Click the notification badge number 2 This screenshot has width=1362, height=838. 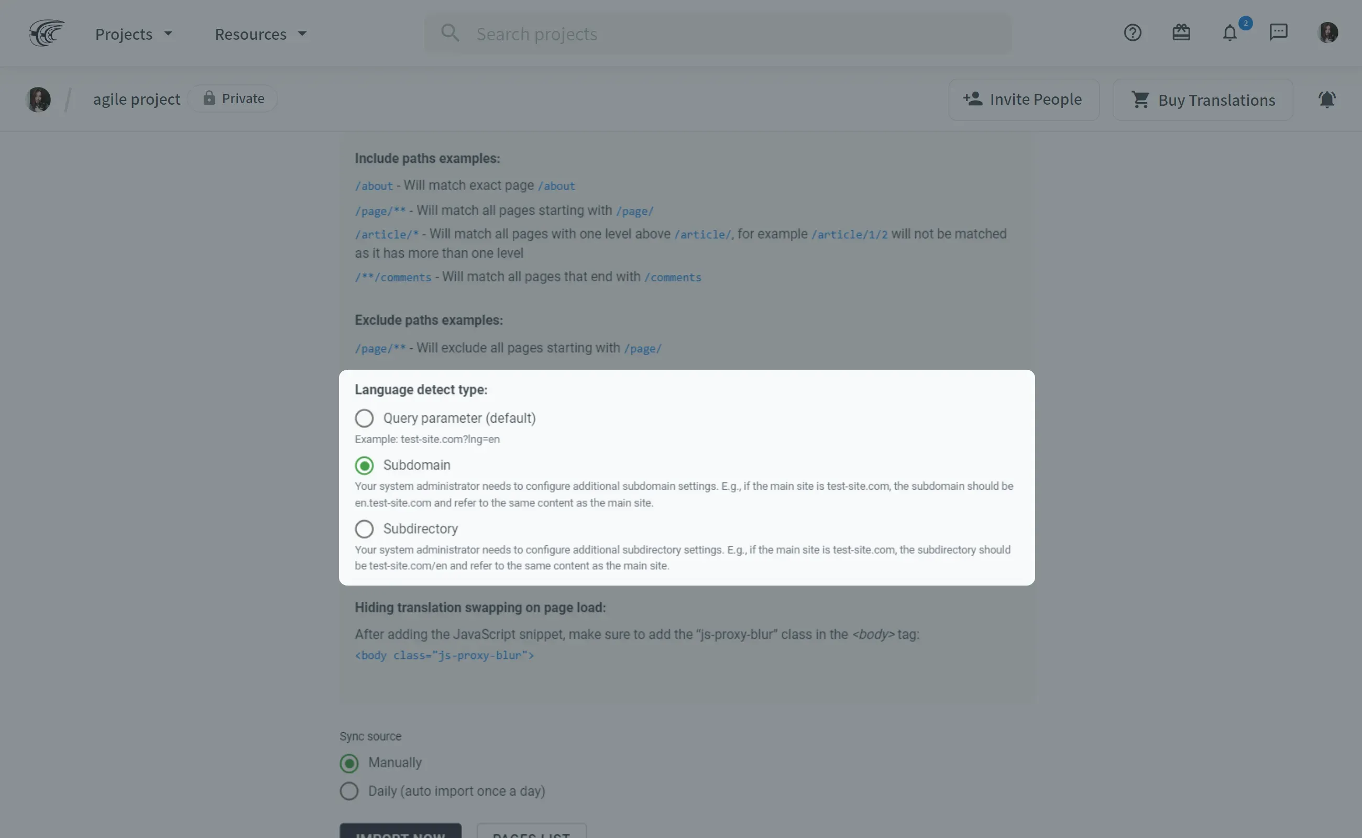1245,21
